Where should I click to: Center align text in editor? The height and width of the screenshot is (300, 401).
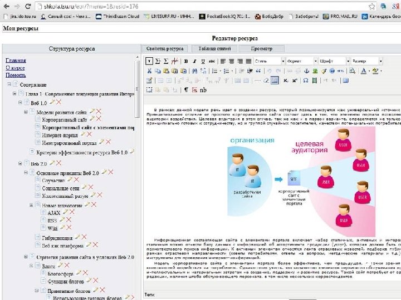coord(232,61)
